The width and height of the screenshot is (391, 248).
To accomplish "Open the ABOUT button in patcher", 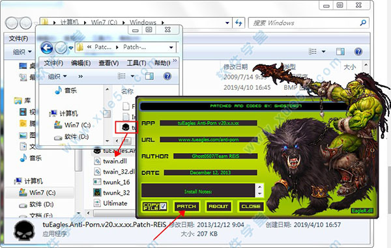I will click(218, 206).
